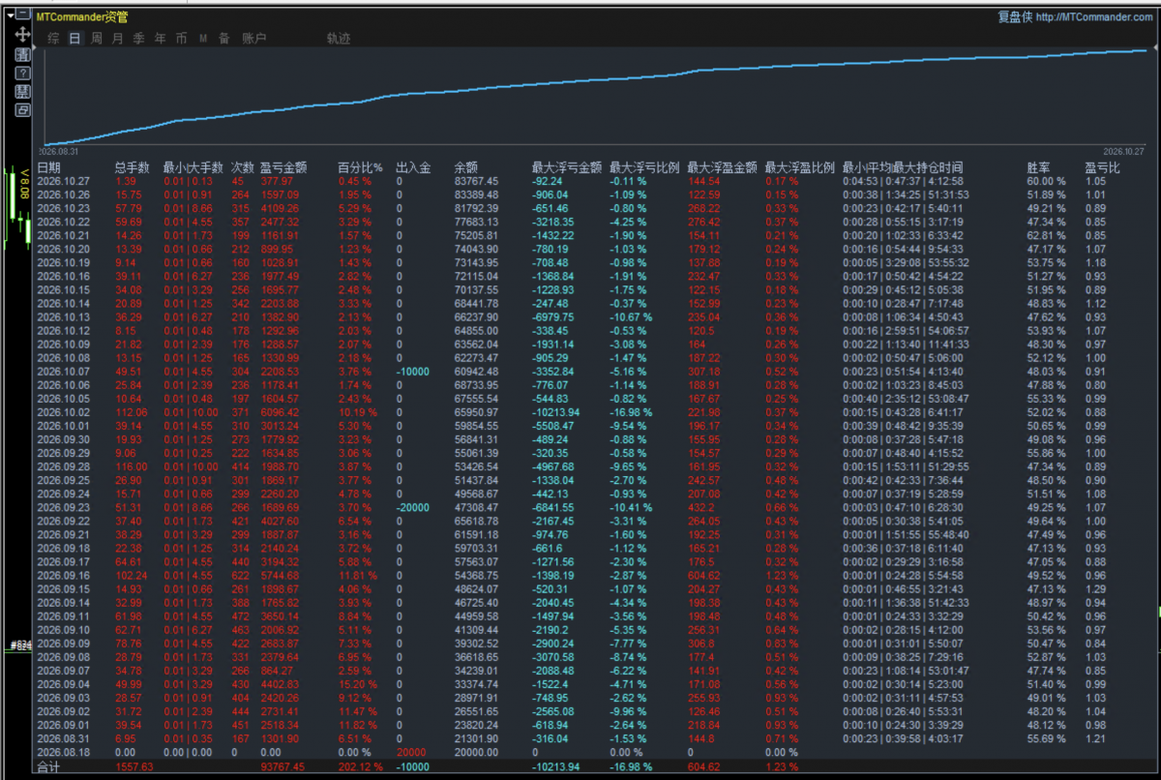Viewport: 1161px width, 780px height.
Task: Open the 轨迹 trajectory tab
Action: coord(339,39)
